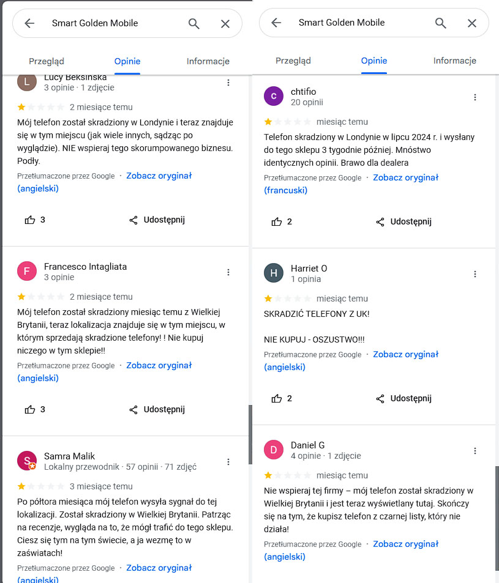Screen dimensions: 499x583
Task: Open three-dot options for Samra Malik review
Action: [x=228, y=462]
